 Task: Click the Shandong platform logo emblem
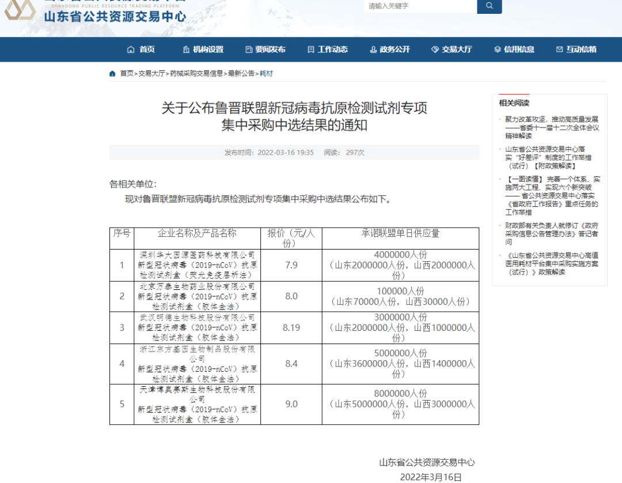pyautogui.click(x=20, y=10)
